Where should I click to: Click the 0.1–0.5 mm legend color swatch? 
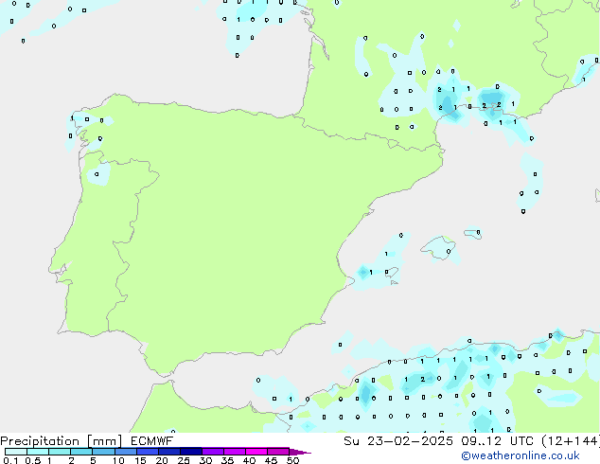pos(16,452)
